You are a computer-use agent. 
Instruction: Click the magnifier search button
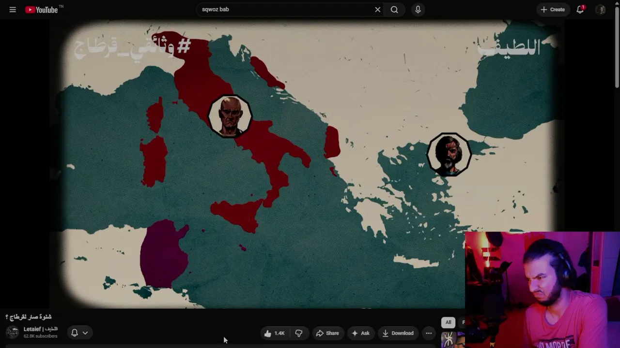394,10
